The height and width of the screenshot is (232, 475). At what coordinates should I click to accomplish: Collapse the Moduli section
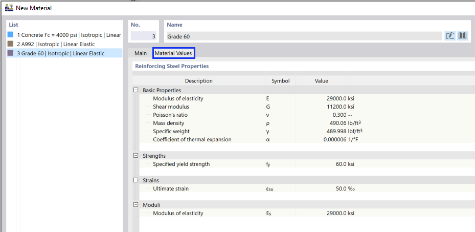tap(136, 205)
